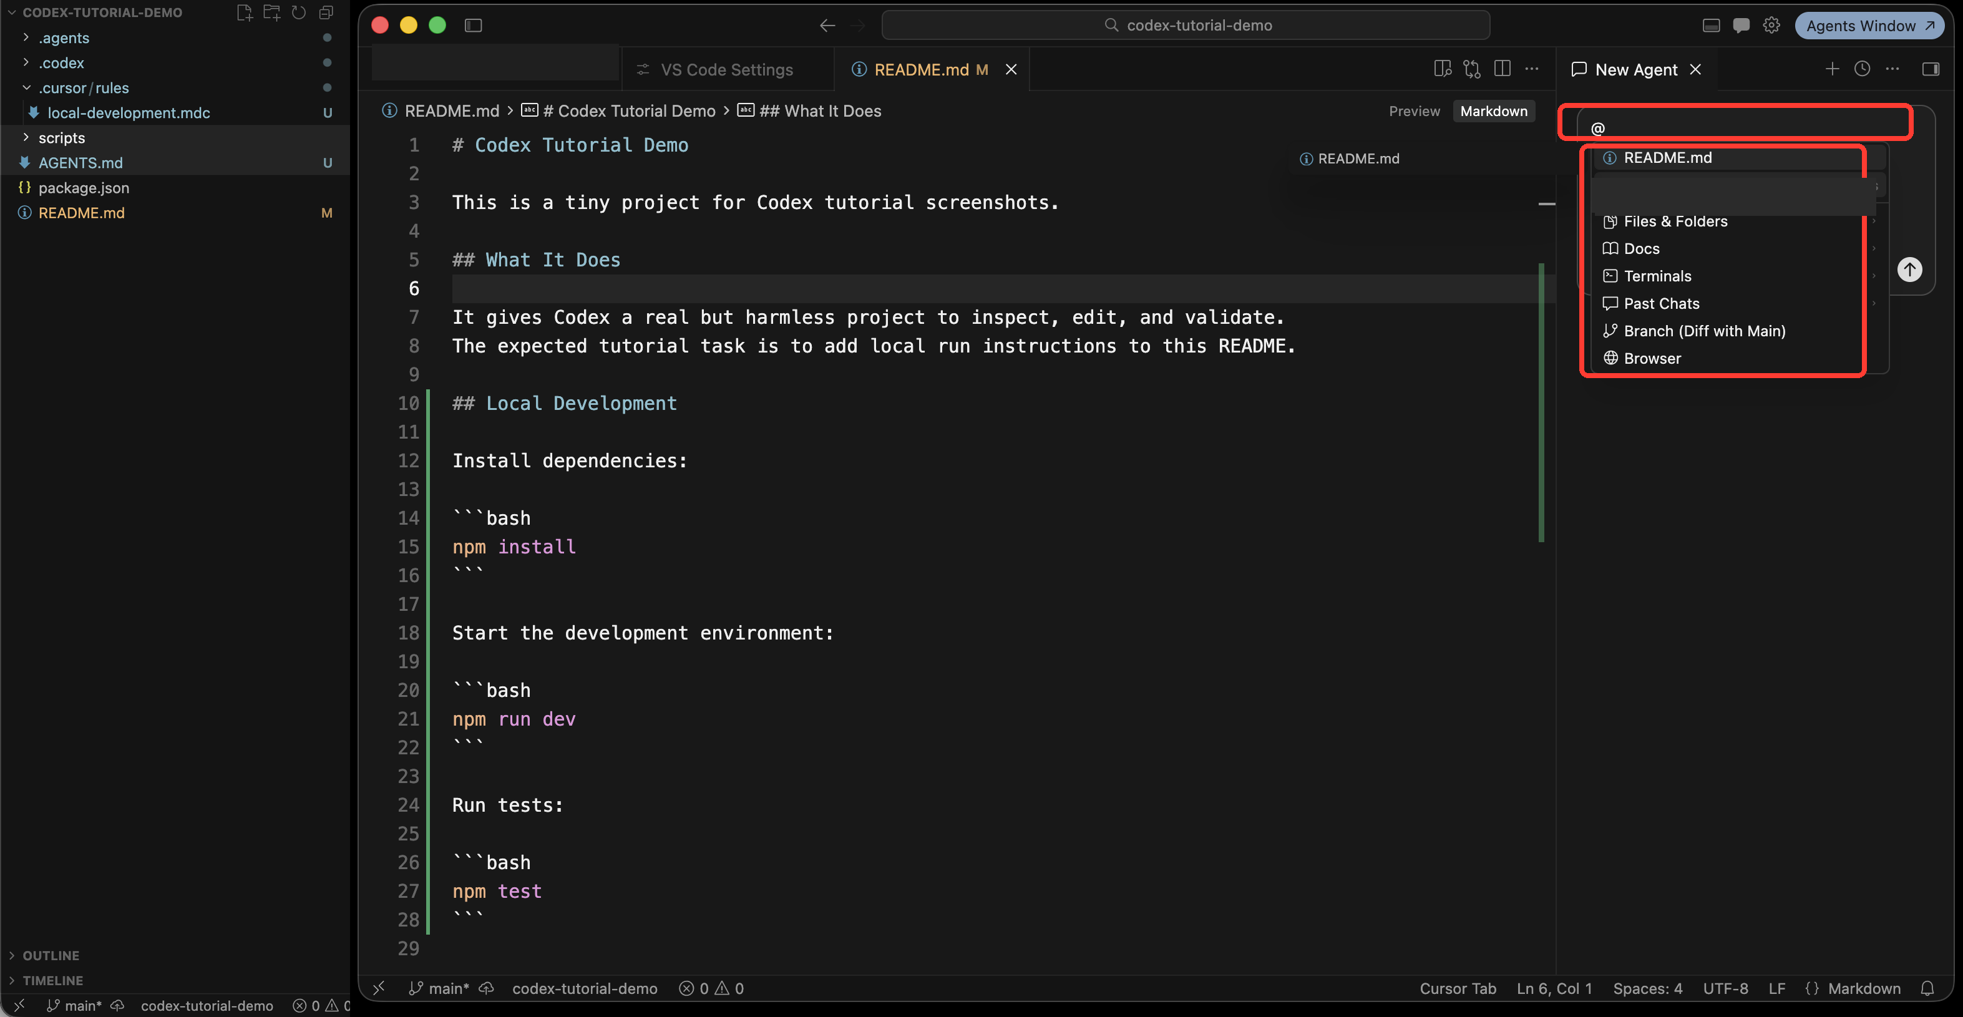The height and width of the screenshot is (1017, 1963).
Task: Collapse all folders in explorer
Action: coord(326,12)
